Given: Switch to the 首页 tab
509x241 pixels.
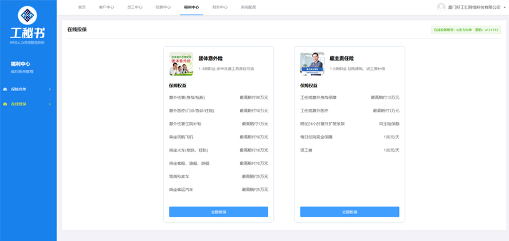Looking at the screenshot, I should pyautogui.click(x=82, y=7).
